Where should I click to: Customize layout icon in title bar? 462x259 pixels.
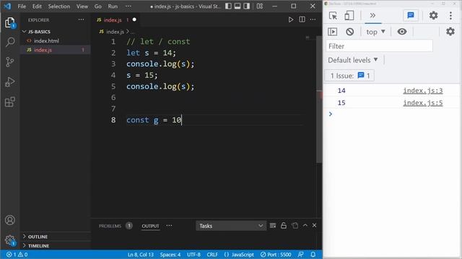pyautogui.click(x=260, y=6)
